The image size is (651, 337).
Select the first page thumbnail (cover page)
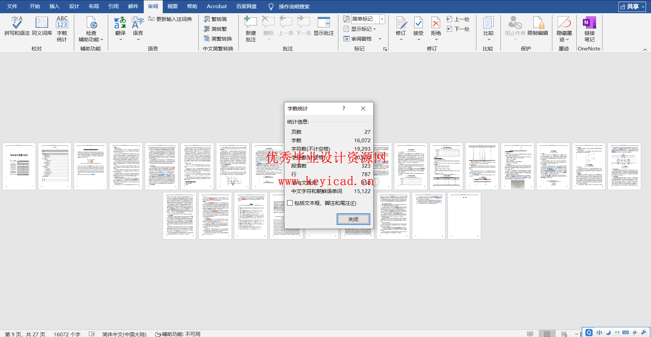point(19,166)
